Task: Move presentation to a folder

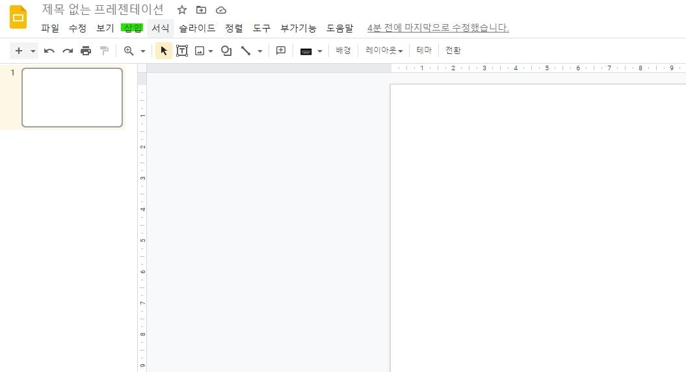Action: [x=202, y=10]
